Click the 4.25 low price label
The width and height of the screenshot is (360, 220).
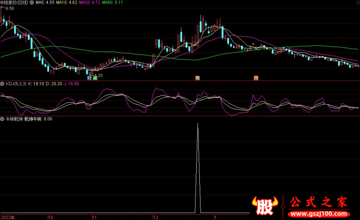click(x=99, y=75)
